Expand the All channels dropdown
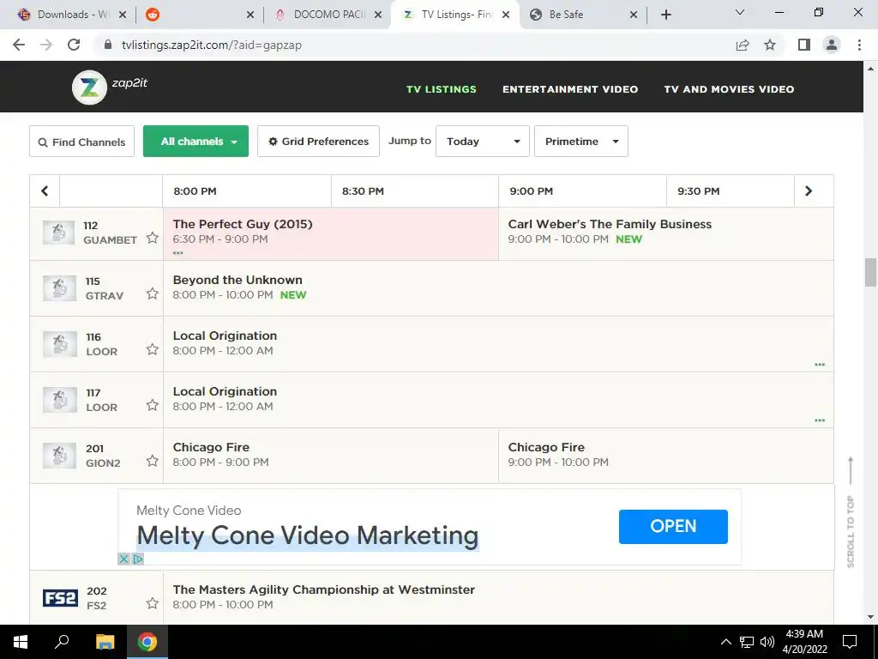This screenshot has height=659, width=878. pos(196,142)
